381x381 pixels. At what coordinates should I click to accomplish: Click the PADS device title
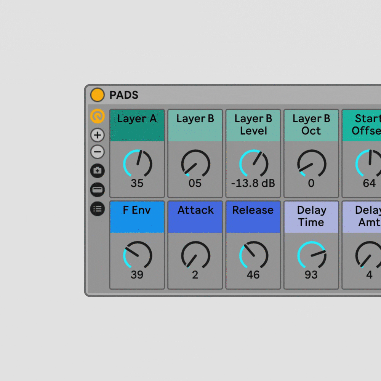tap(124, 95)
